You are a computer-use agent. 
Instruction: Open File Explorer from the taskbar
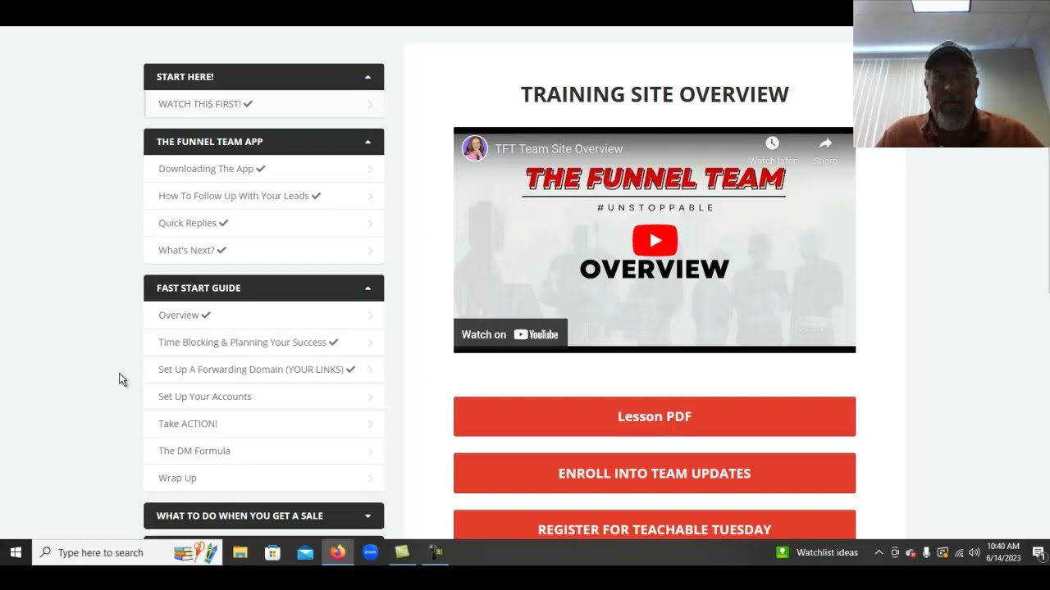click(240, 552)
